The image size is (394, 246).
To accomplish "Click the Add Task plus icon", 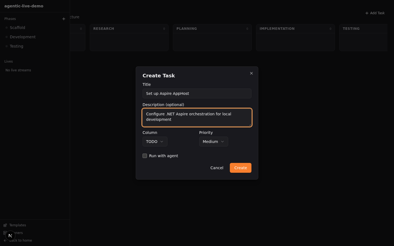I will (367, 13).
